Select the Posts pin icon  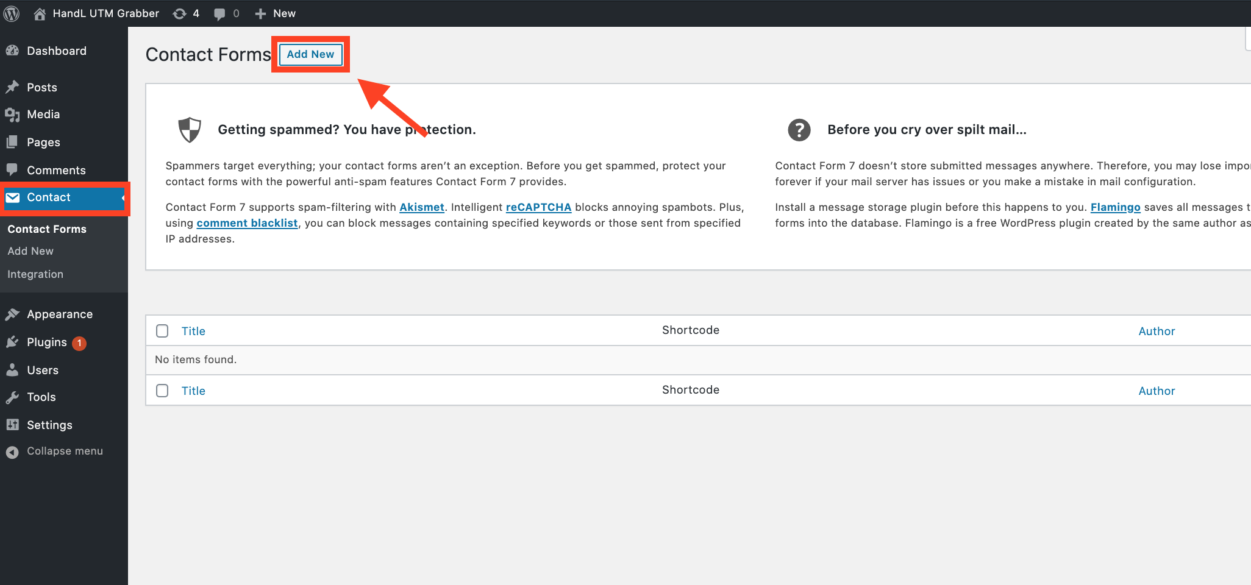pos(13,87)
